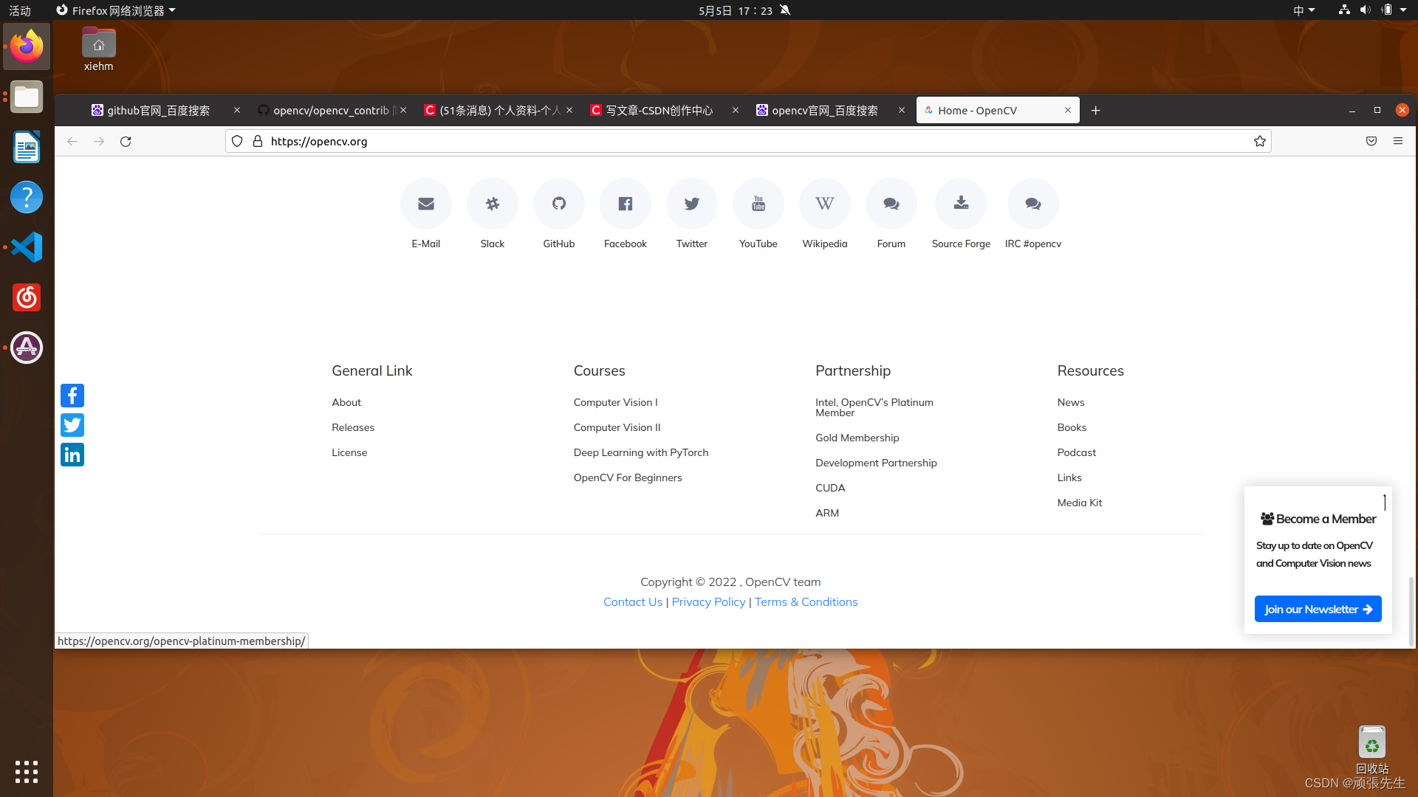Click the Join our Newsletter button
Screen dimensions: 1418x797
[x=1318, y=608]
